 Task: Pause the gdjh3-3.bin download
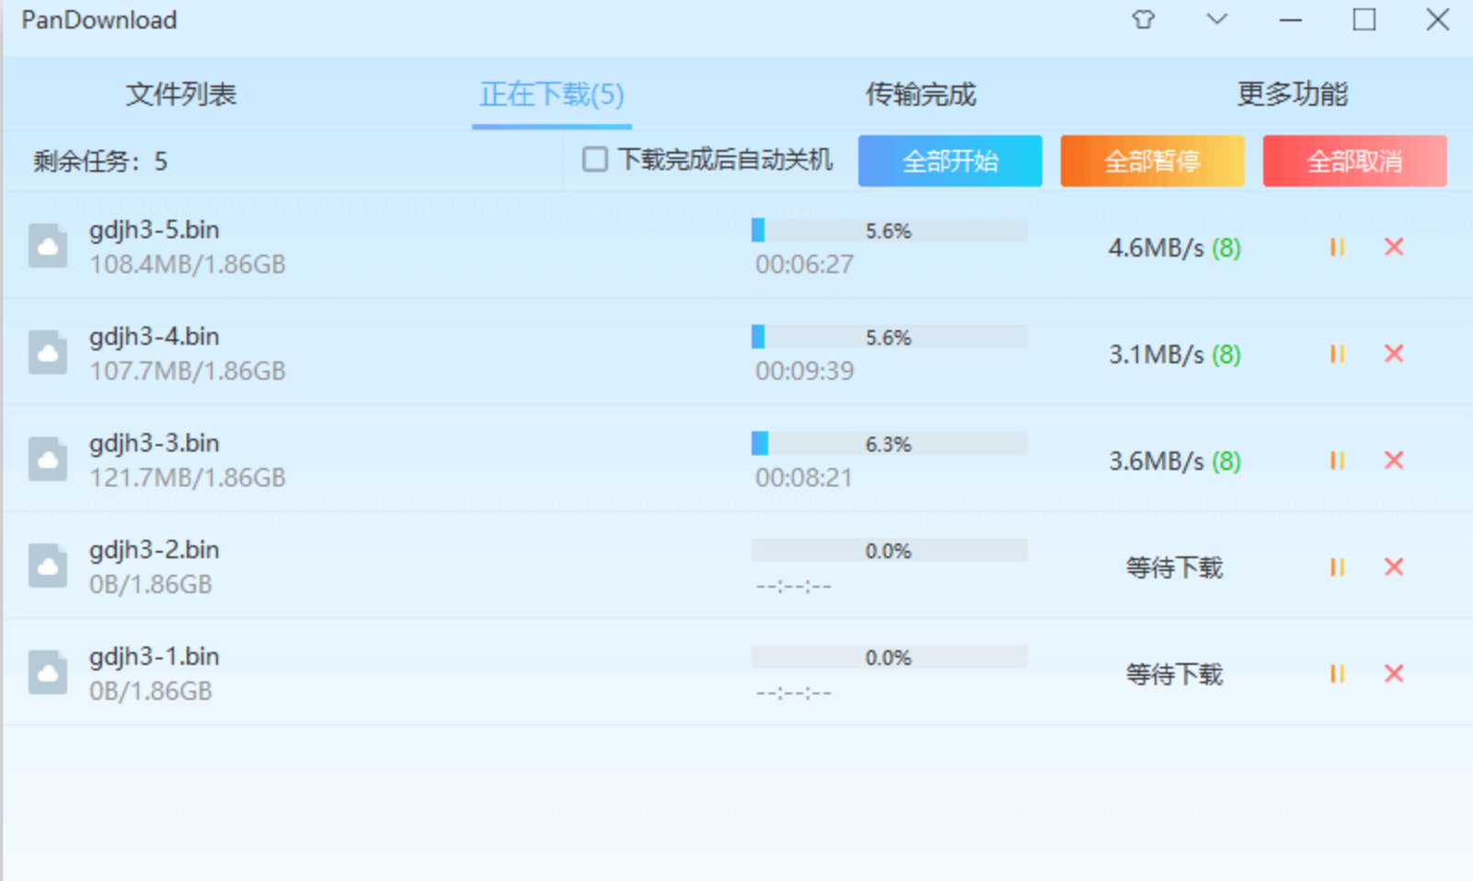(1337, 461)
